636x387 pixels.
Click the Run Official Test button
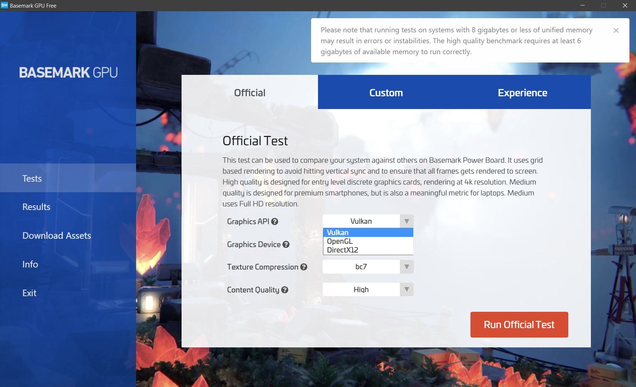(519, 324)
